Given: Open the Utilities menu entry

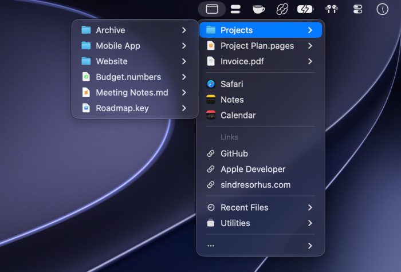Looking at the screenshot, I should click(x=261, y=223).
